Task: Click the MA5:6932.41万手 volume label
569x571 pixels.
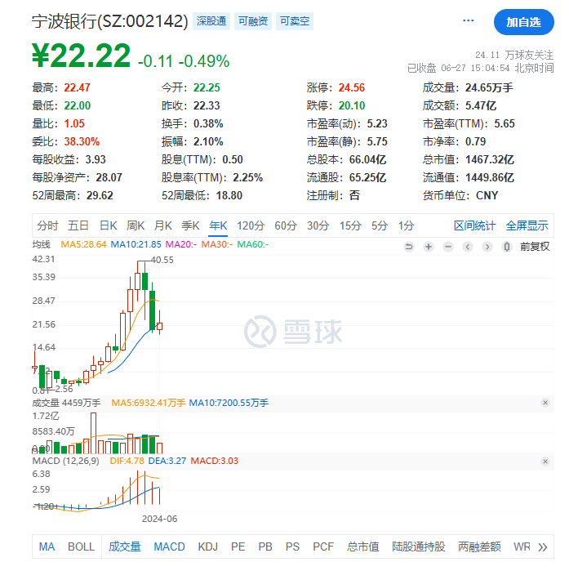Action: point(149,403)
